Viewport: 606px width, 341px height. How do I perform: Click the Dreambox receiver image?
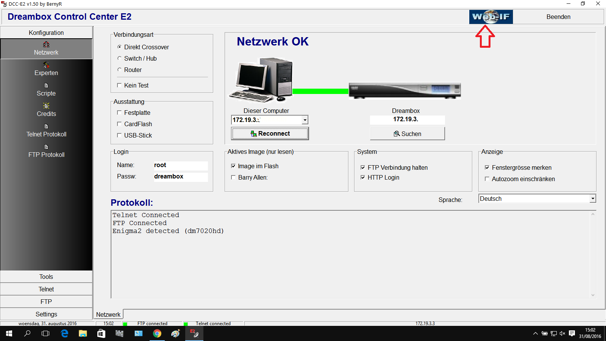[x=405, y=91]
